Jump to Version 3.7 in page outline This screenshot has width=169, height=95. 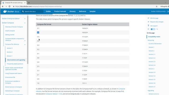pos(152,87)
